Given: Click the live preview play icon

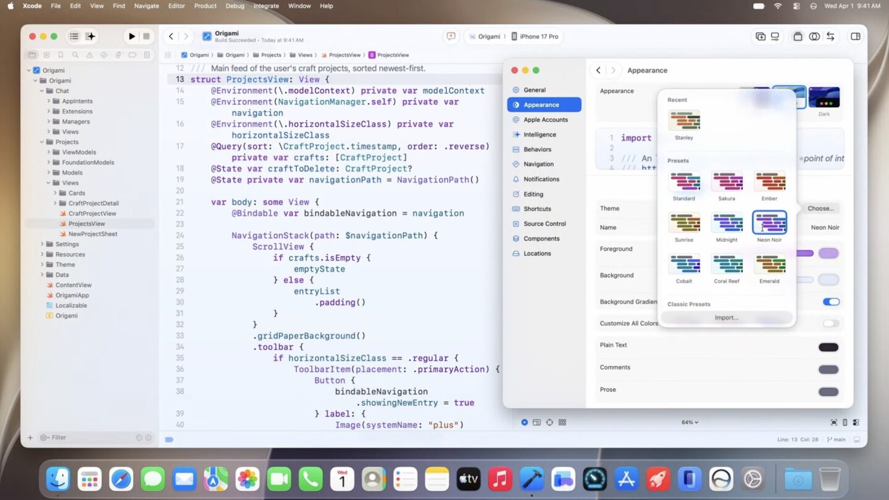Looking at the screenshot, I should pos(524,422).
